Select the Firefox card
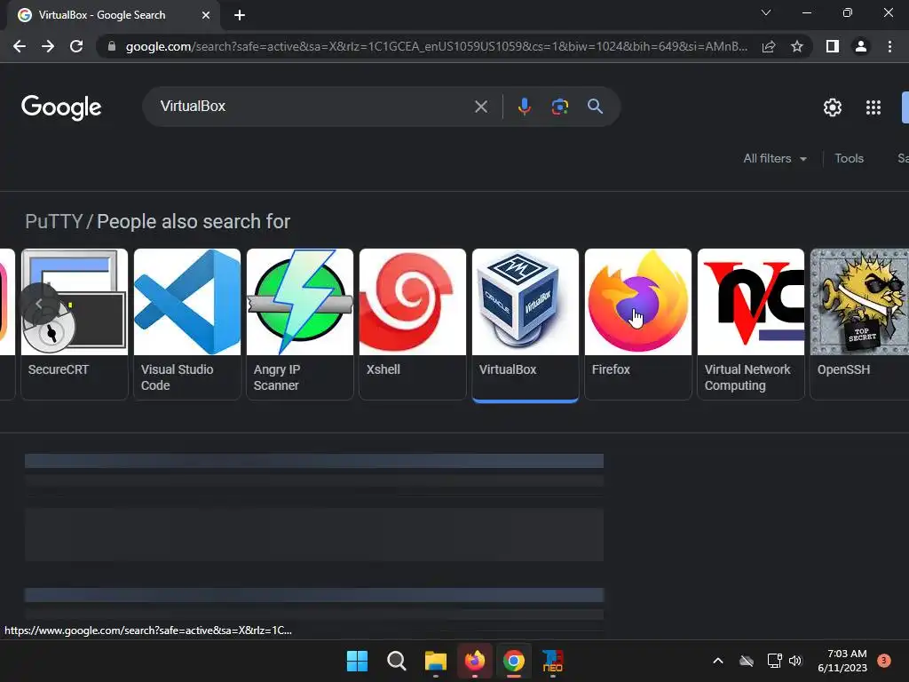 click(x=638, y=324)
